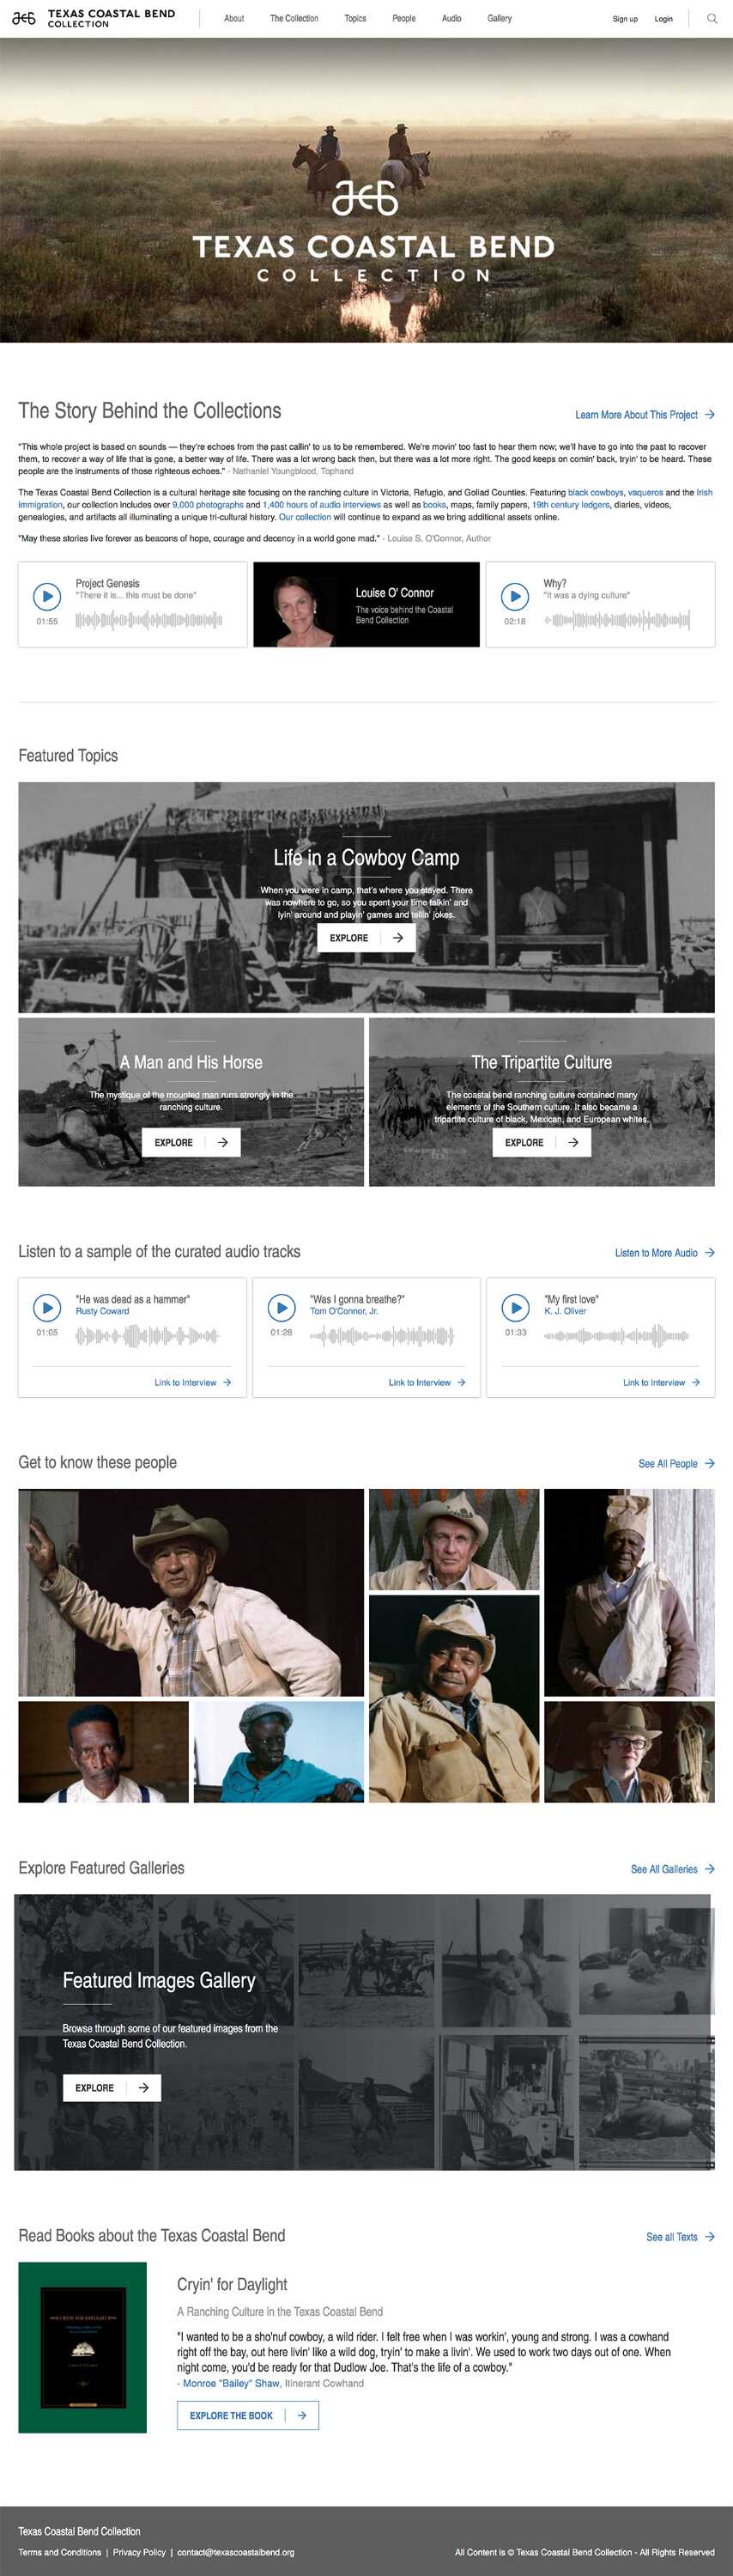Viewport: 733px width, 2576px height.
Task: Click arrow beside Learn More About This Project
Action: point(710,414)
